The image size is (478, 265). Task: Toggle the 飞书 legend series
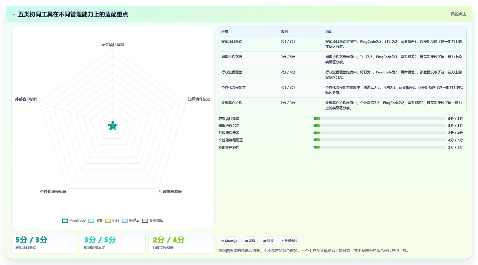click(x=96, y=220)
